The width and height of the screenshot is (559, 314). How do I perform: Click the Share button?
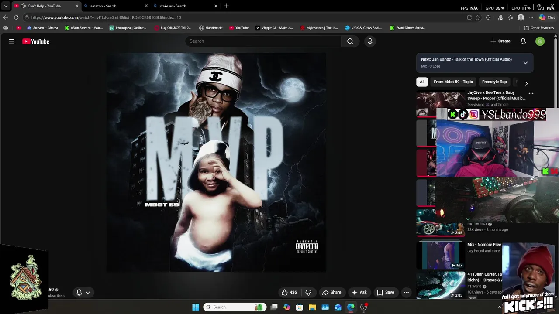pos(331,292)
